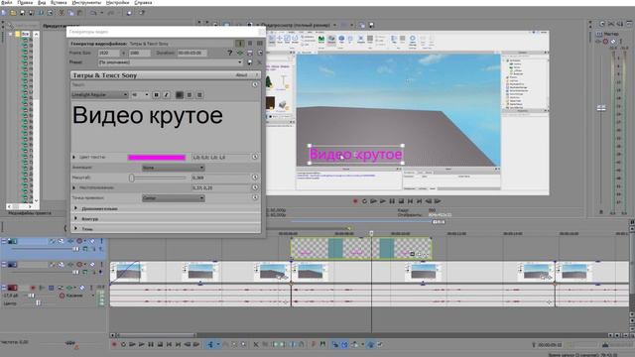Image resolution: width=635 pixels, height=357 pixels.
Task: Expand the Дополнительно section
Action: click(75, 208)
